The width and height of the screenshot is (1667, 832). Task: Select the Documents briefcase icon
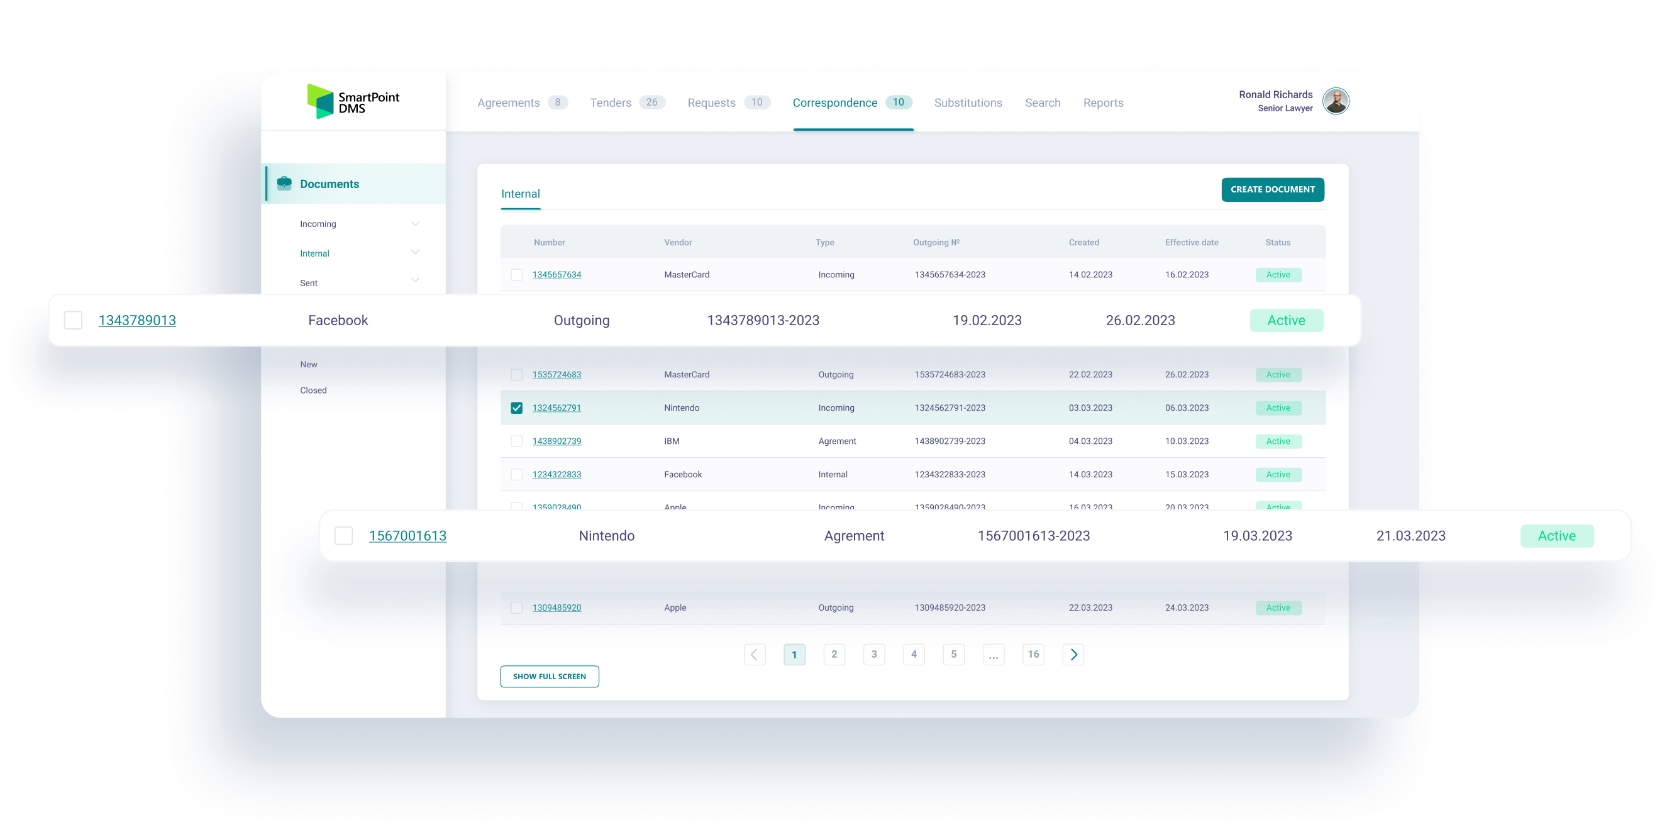pyautogui.click(x=285, y=183)
